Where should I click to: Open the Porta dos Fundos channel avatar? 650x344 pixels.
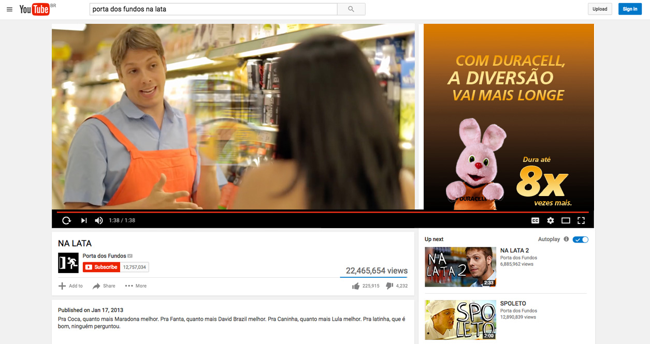pos(68,263)
